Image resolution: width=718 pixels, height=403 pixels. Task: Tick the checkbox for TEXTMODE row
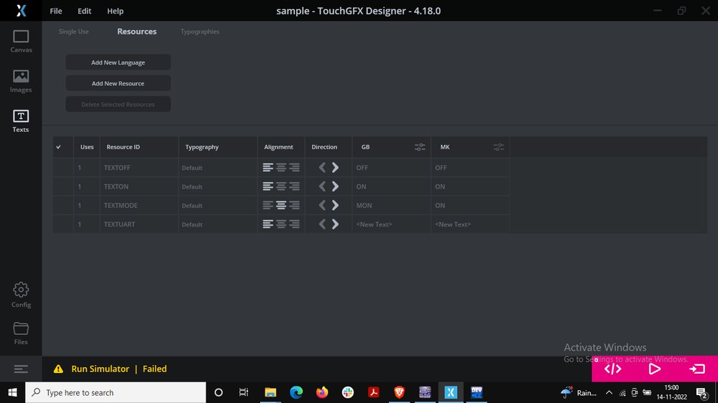(x=63, y=206)
